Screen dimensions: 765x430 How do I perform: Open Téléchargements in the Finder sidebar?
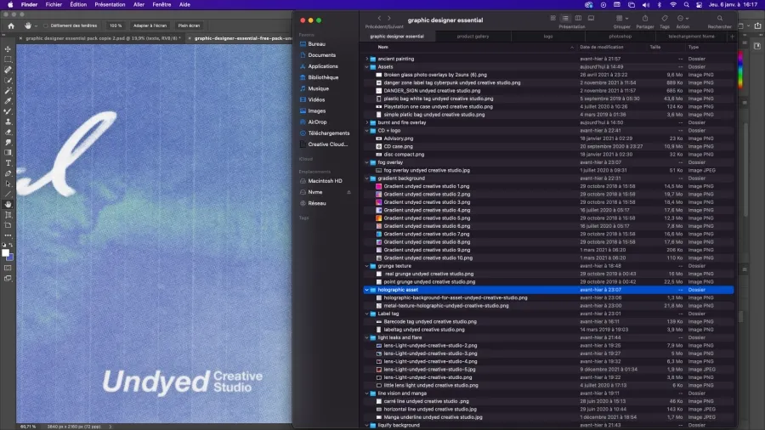click(x=328, y=133)
